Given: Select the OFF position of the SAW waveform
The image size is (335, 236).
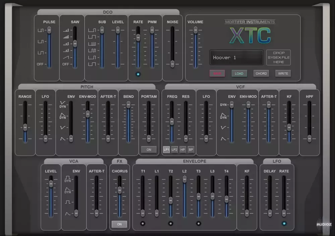Looking at the screenshot, I should coord(65,64).
